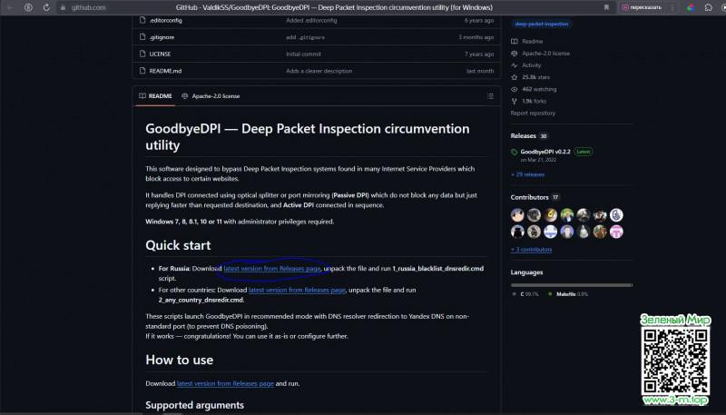Screen dimensions: 726x415
Task: Click the star icon beside 25.8k stars
Action: coord(515,77)
